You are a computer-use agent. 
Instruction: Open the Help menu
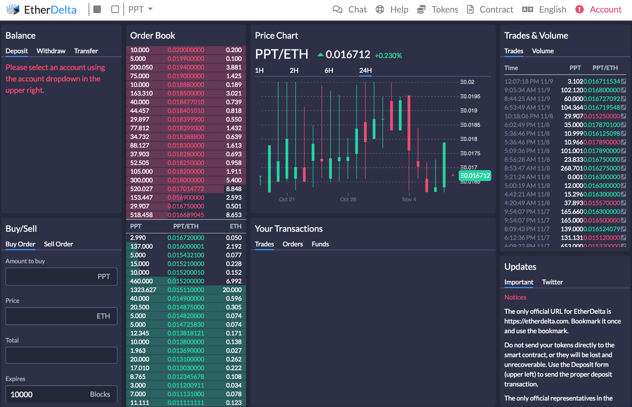(x=399, y=9)
